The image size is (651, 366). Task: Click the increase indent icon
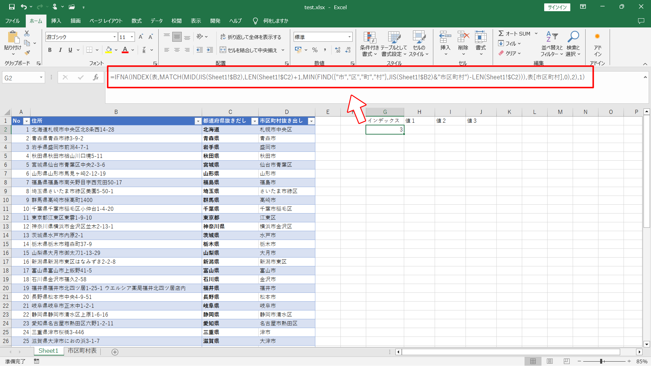pyautogui.click(x=210, y=50)
